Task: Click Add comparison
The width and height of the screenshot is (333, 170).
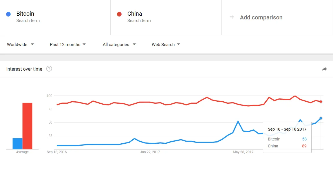Action: point(261,17)
